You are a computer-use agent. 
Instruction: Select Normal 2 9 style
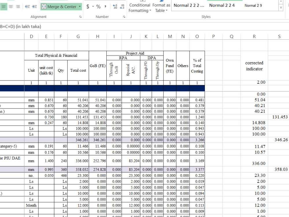coord(253,5)
